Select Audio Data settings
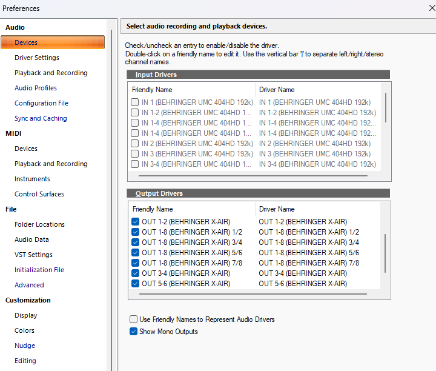Image resolution: width=436 pixels, height=371 pixels. [x=31, y=239]
